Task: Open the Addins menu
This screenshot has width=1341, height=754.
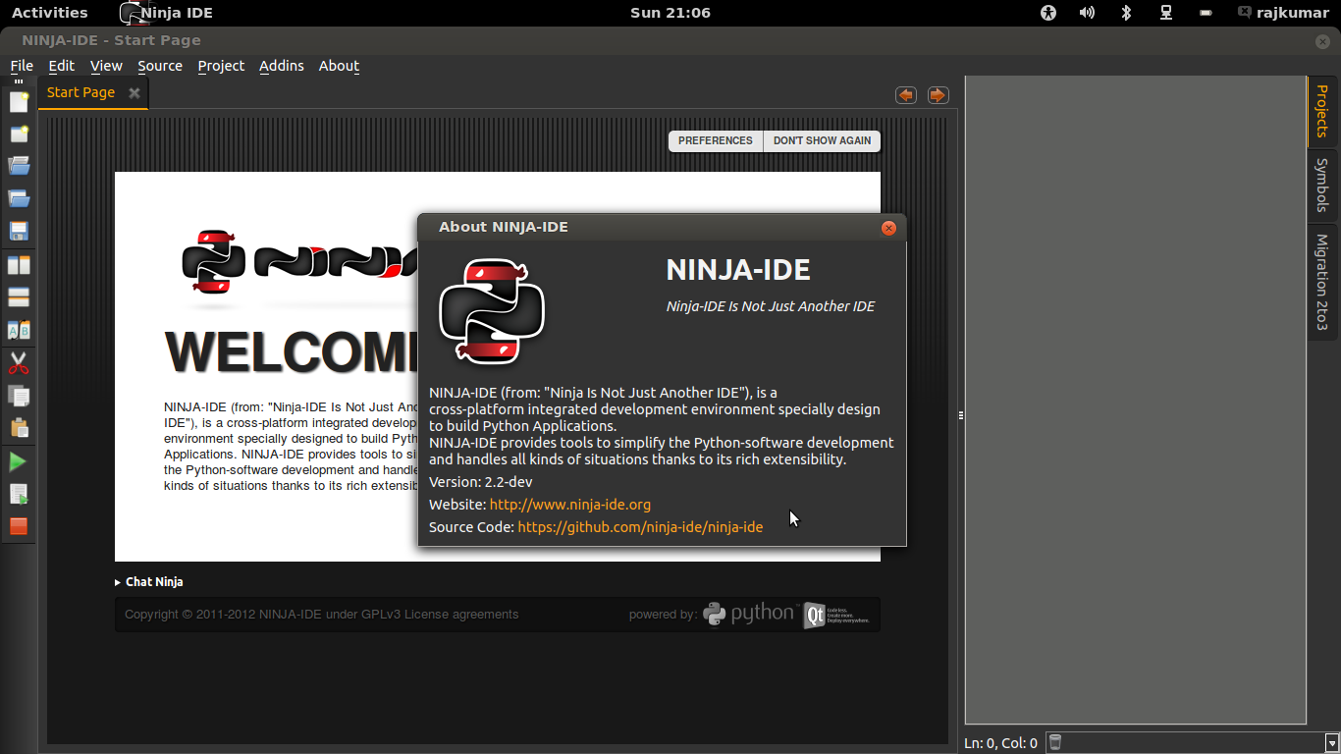Action: point(281,66)
